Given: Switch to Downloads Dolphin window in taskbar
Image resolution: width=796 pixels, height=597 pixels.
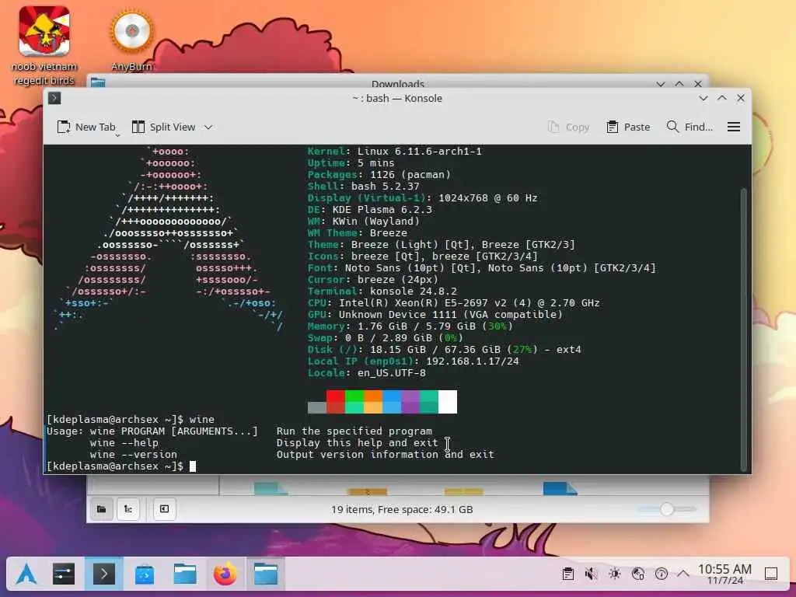Looking at the screenshot, I should (266, 574).
